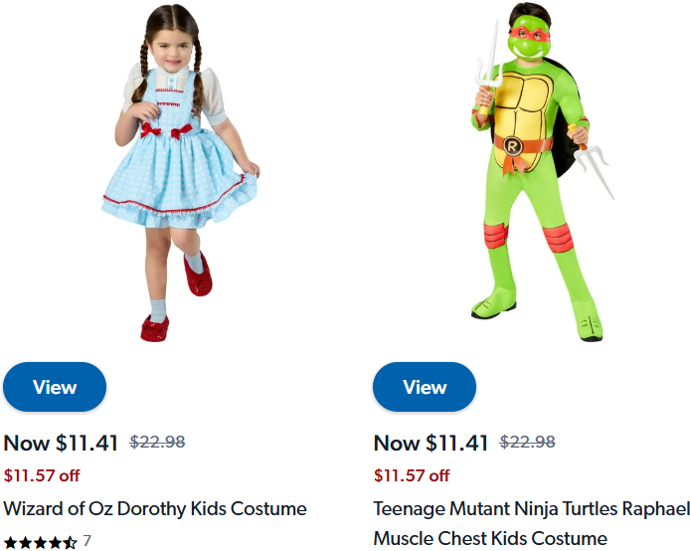Click the crossed-out $22.98 price for Dorothy
The image size is (690, 551).
pyautogui.click(x=157, y=443)
